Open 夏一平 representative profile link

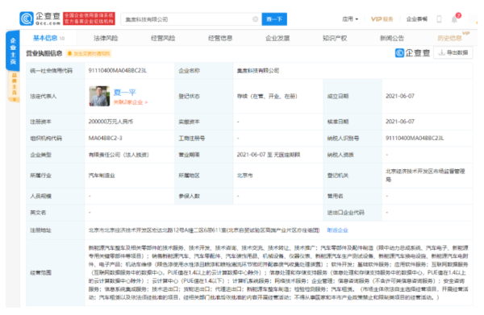point(125,92)
